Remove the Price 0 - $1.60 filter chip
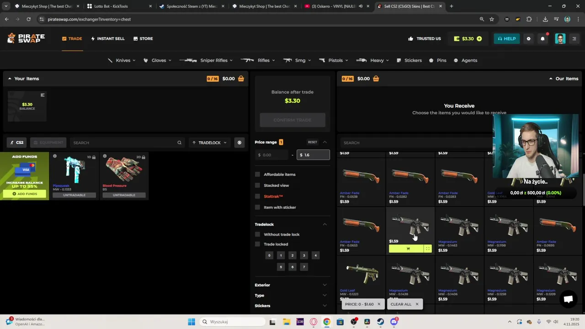 [379, 304]
